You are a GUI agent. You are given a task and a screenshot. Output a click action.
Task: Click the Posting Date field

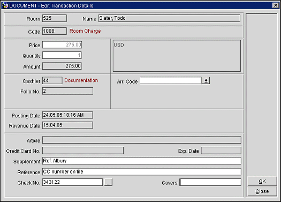pyautogui.click(x=67, y=115)
